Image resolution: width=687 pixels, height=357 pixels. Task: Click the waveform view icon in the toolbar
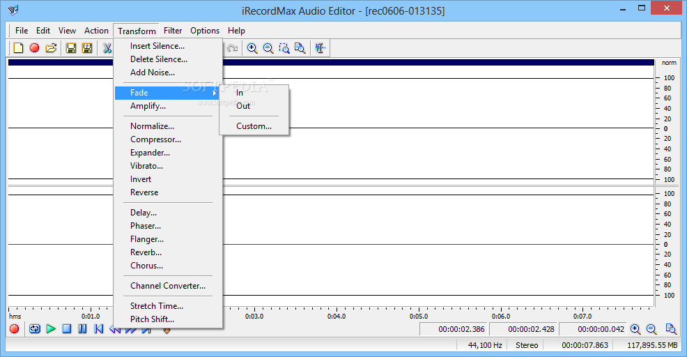[321, 48]
